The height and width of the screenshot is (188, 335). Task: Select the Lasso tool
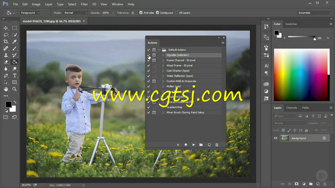[x=6, y=35]
